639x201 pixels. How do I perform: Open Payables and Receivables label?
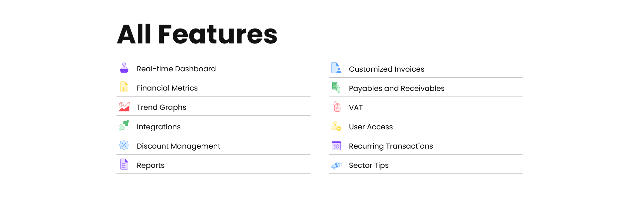pos(396,88)
